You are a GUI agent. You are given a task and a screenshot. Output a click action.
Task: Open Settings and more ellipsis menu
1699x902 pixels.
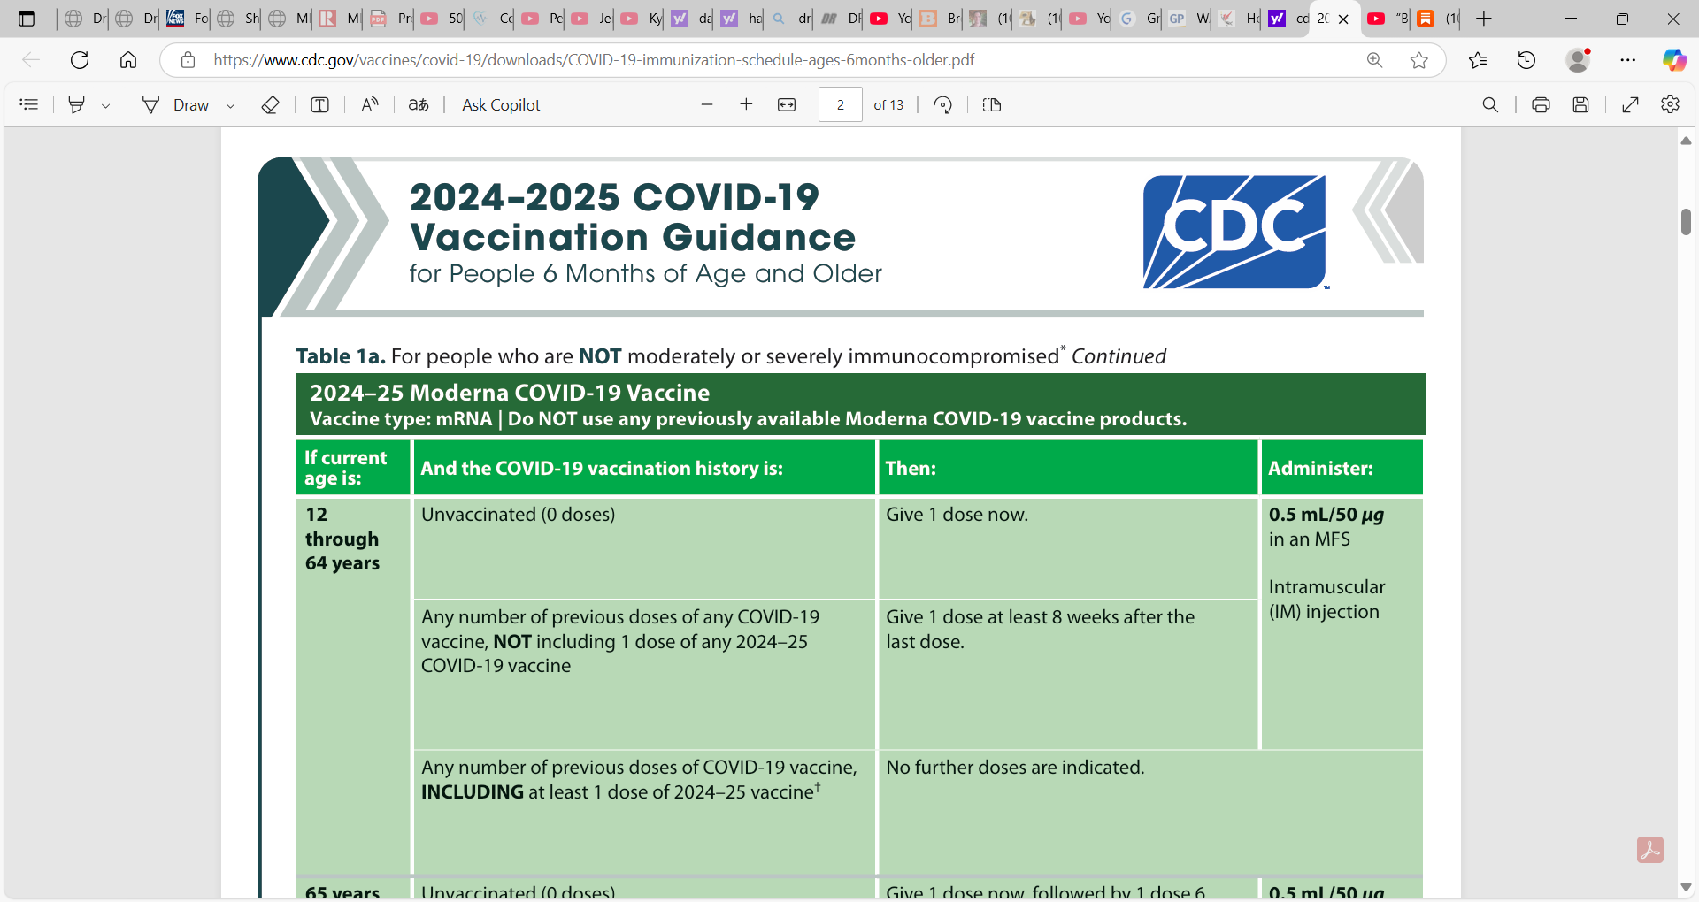click(1628, 60)
